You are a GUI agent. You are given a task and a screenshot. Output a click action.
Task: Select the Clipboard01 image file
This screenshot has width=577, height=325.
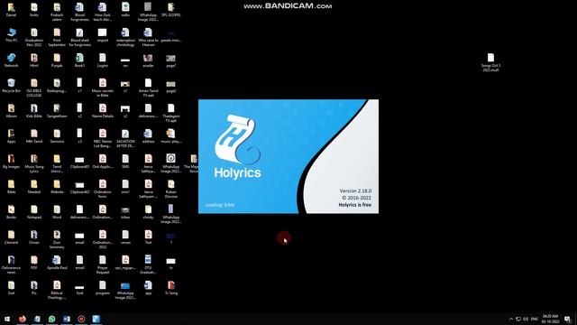click(80, 162)
